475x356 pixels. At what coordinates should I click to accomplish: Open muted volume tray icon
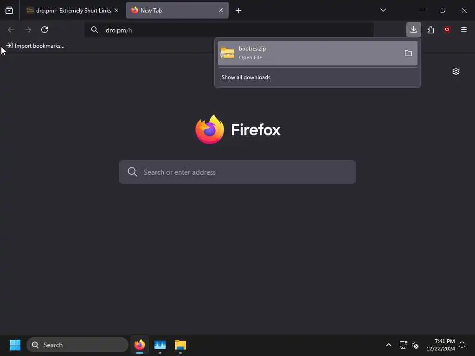pos(415,345)
